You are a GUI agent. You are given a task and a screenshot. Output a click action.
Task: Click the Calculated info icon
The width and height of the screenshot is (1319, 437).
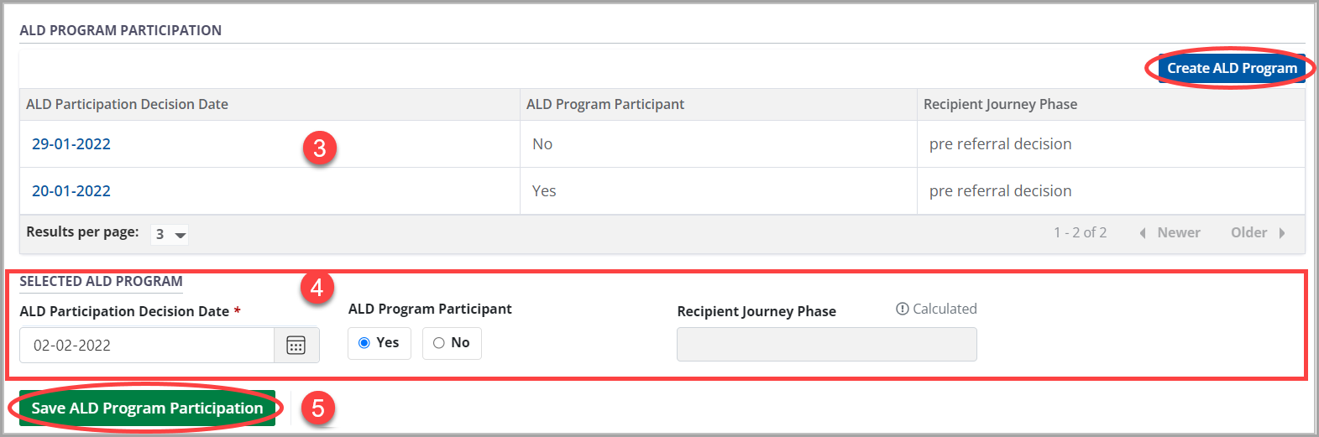pos(903,309)
